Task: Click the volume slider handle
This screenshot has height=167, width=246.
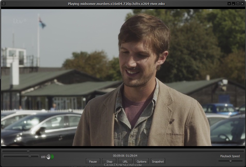Action: 30,156
